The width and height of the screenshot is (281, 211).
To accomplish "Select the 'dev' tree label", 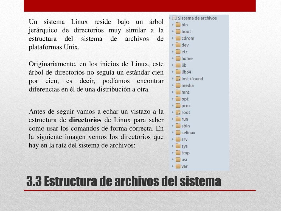I will click(185, 45).
